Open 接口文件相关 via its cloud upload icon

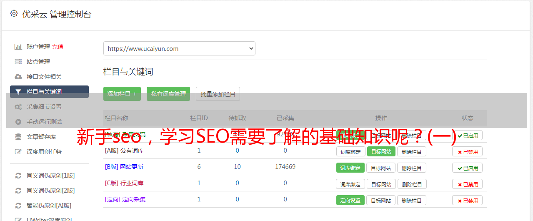tap(18, 77)
